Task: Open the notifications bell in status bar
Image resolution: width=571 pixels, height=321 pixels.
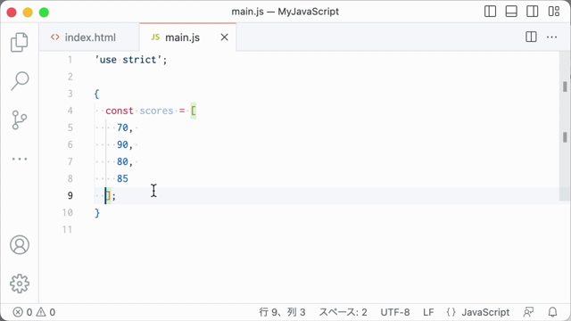Action: coord(553,312)
